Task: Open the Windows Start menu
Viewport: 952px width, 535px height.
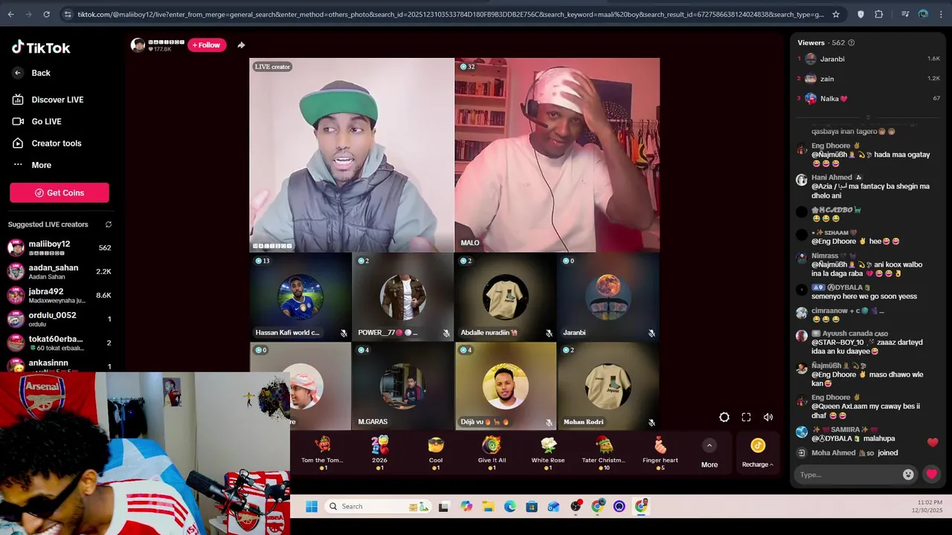Action: (x=312, y=507)
